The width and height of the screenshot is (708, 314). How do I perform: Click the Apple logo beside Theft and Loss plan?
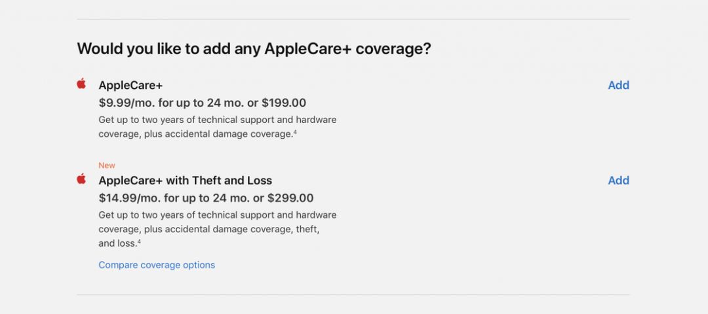(81, 179)
